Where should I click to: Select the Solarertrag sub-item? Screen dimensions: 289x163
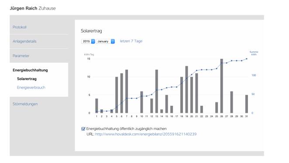27,79
